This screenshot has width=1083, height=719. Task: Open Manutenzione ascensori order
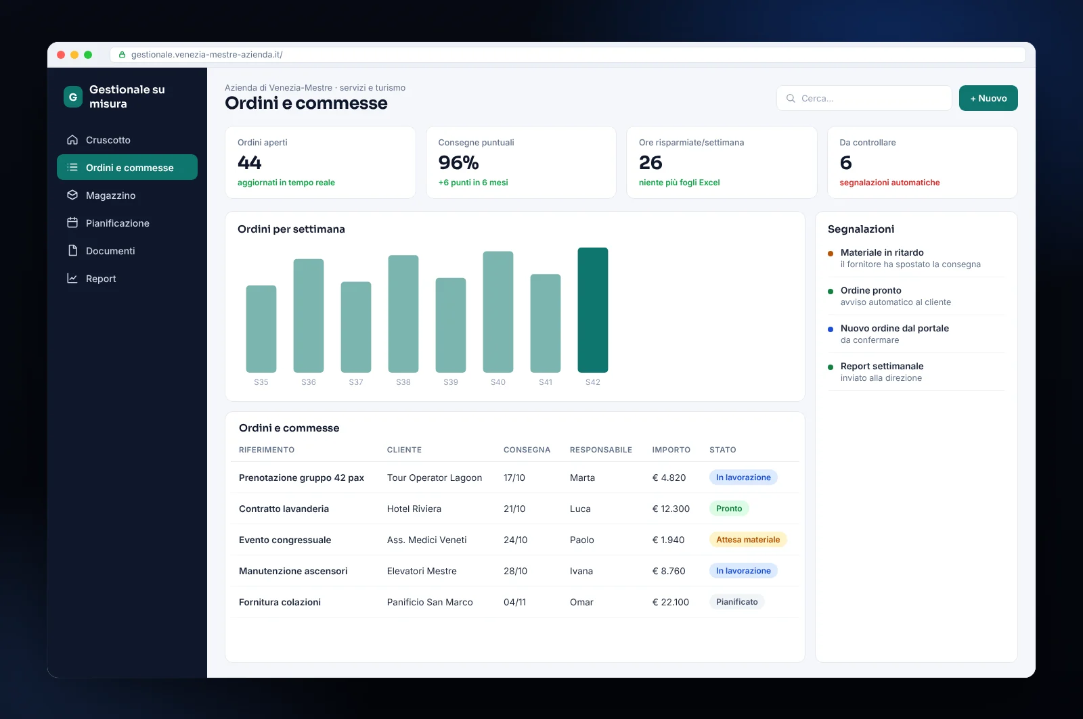(515, 571)
